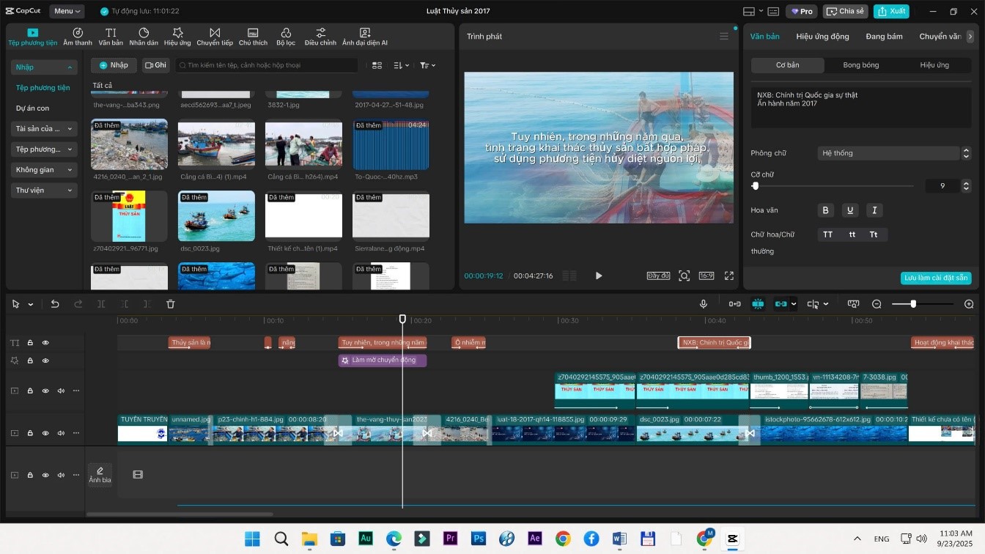Open the Bộ lọc filters panel

coord(286,37)
